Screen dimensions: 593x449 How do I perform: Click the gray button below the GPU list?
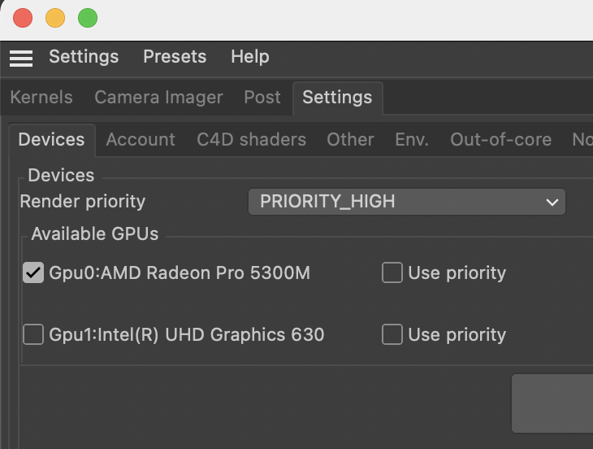coord(552,403)
